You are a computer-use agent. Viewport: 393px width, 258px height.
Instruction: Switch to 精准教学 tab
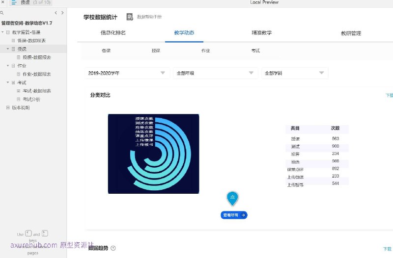(x=262, y=33)
